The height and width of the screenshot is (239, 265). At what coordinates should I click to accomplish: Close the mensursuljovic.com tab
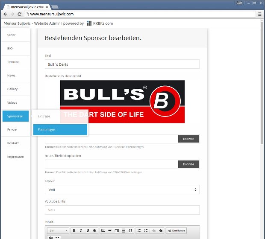click(47, 7)
